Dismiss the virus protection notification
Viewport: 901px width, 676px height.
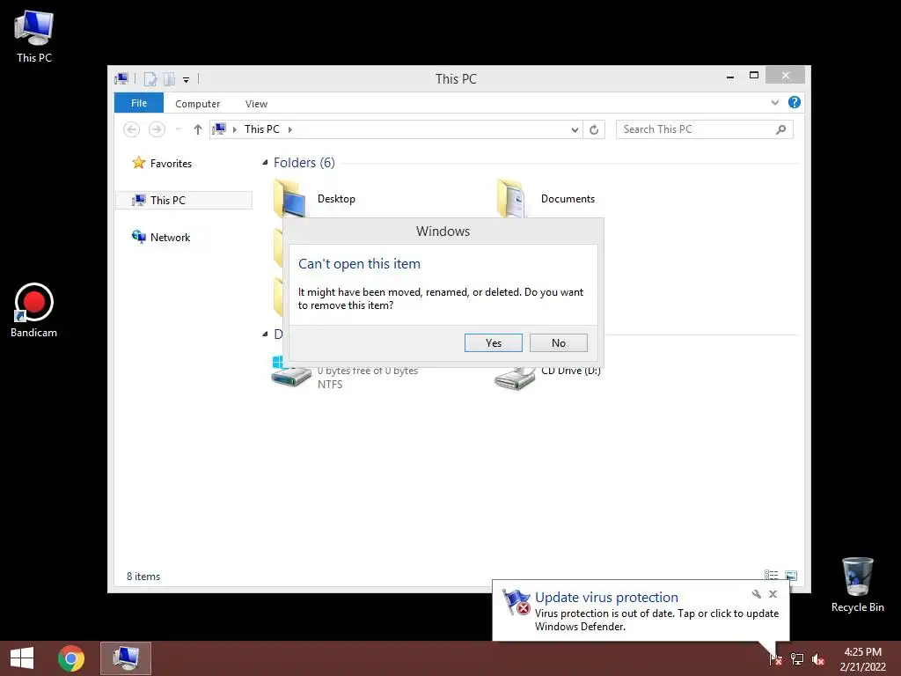773,594
